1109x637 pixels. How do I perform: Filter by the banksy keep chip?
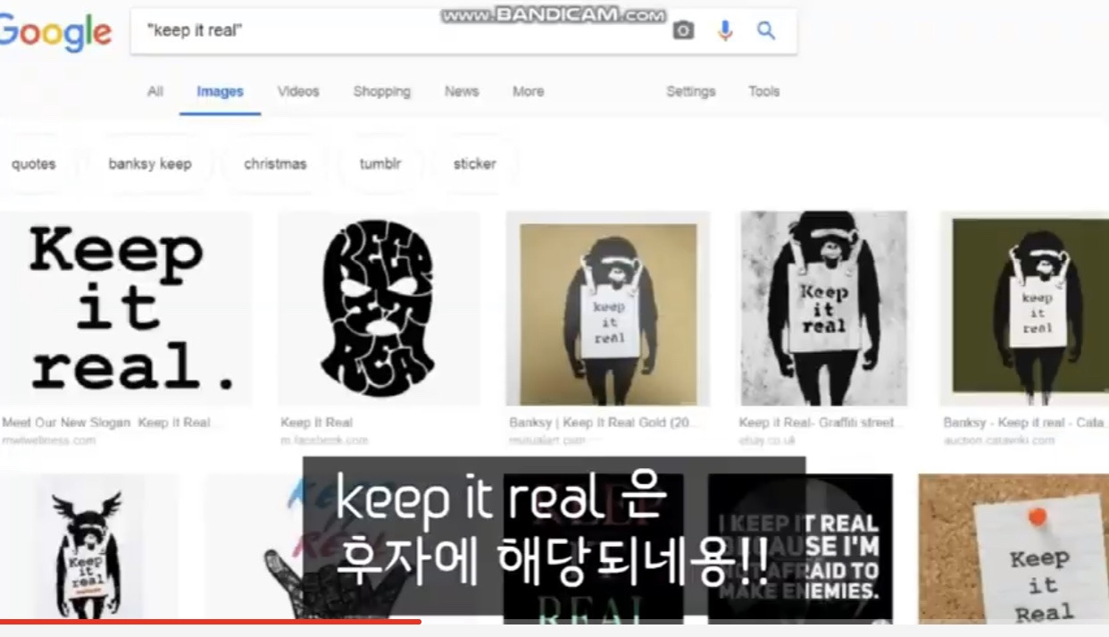pyautogui.click(x=150, y=163)
